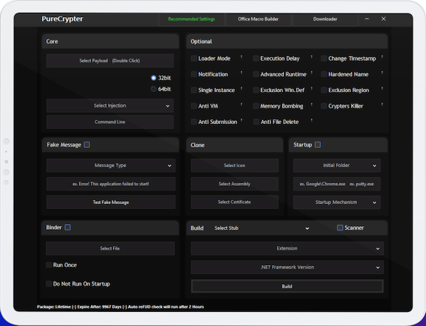This screenshot has width=426, height=326.
Task: Click the help icon next to Execution Delay
Action: [x=310, y=57]
